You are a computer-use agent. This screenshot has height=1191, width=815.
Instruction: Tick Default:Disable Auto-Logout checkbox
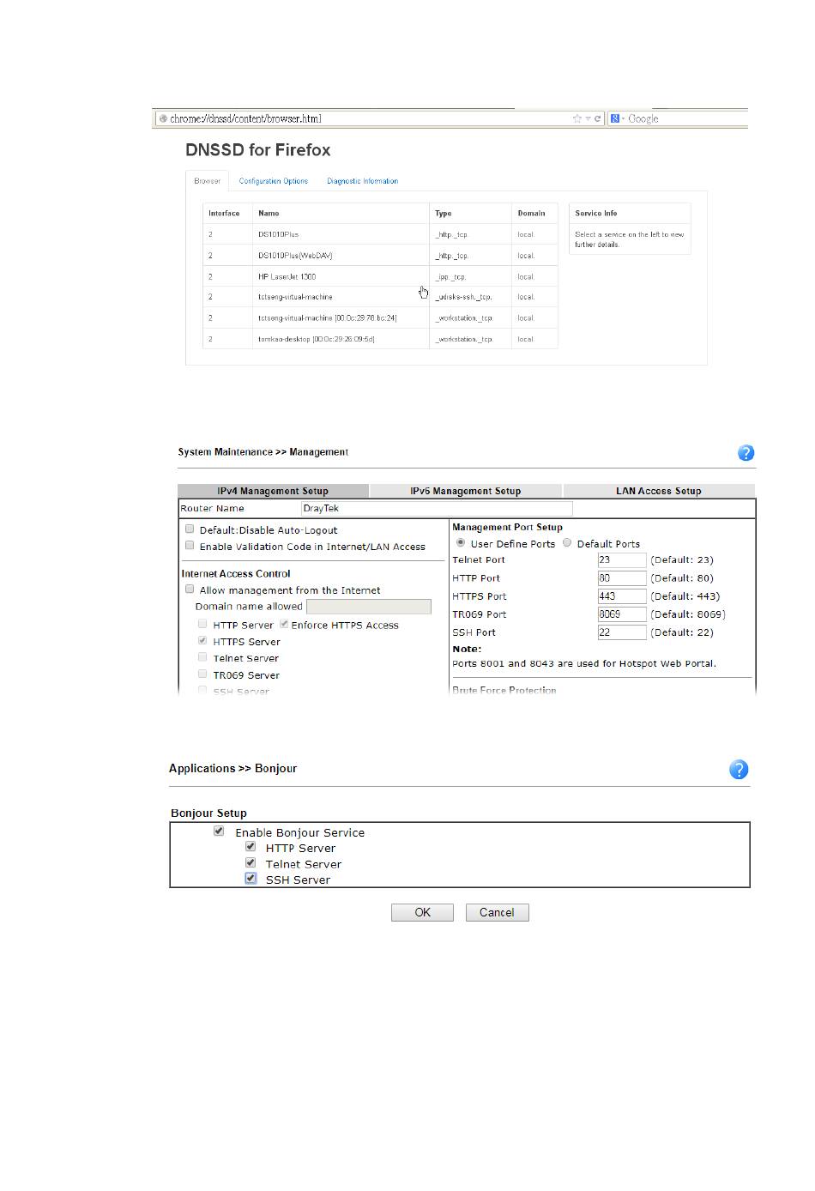(x=190, y=529)
